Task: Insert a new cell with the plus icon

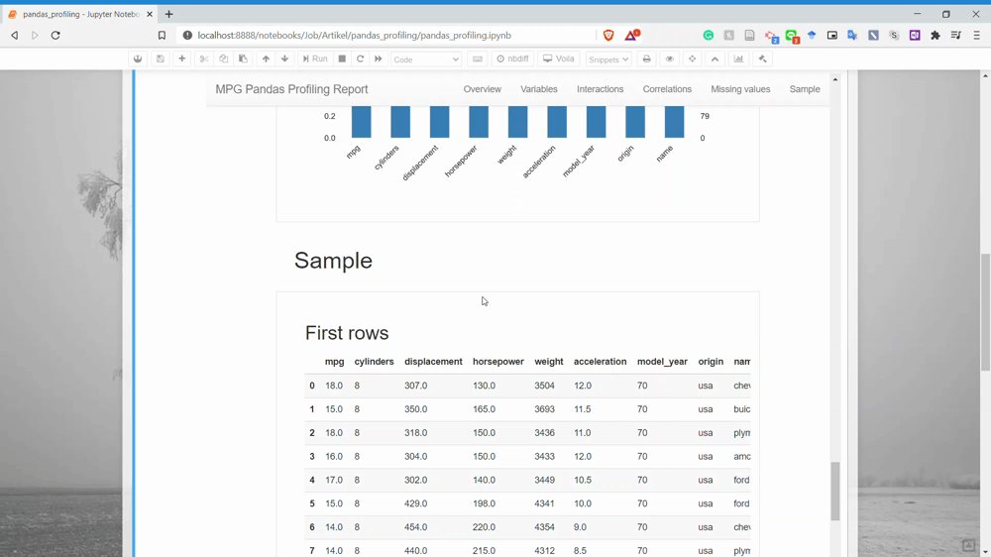Action: coord(181,59)
